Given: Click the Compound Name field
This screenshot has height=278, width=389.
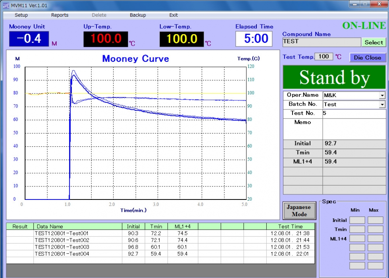Looking at the screenshot, I should coord(322,42).
